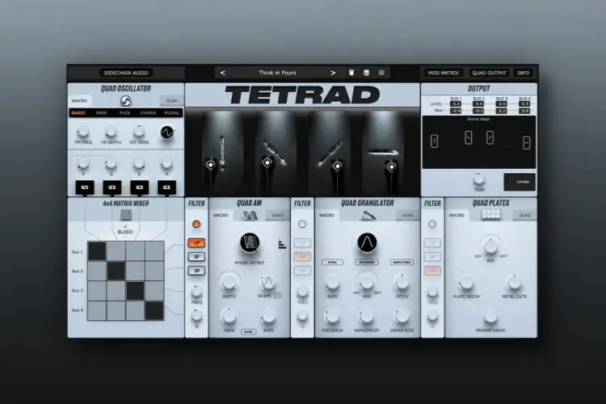
Task: Click Bus 2 row third matrix cell
Action: pos(135,271)
